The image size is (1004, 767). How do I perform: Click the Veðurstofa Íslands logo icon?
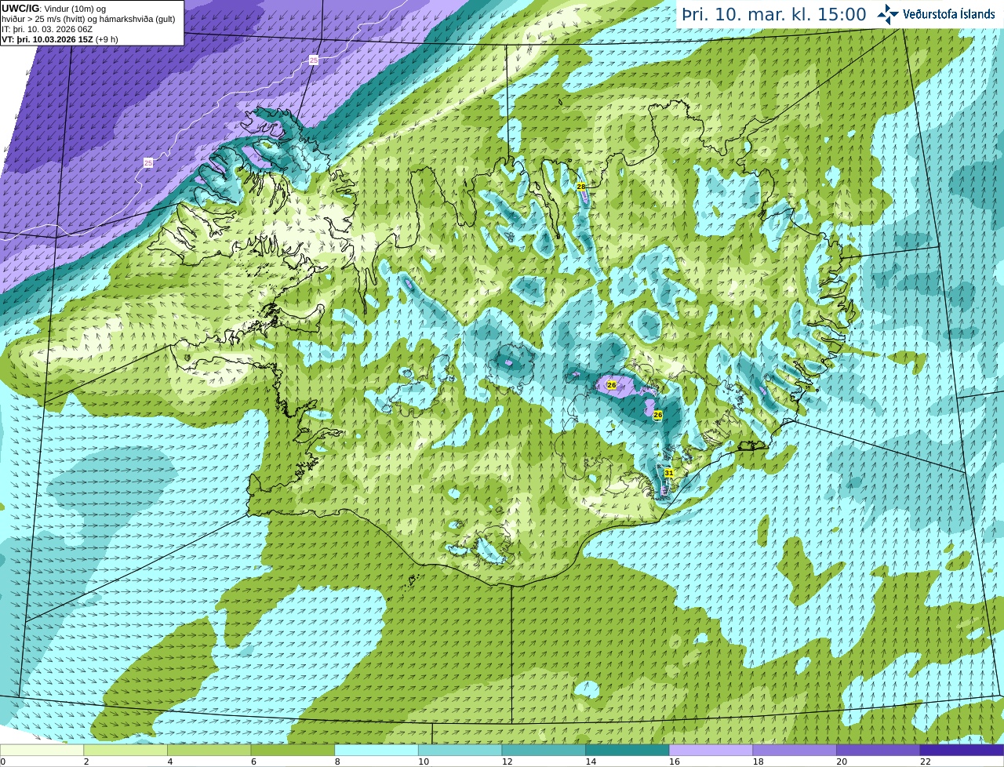887,14
